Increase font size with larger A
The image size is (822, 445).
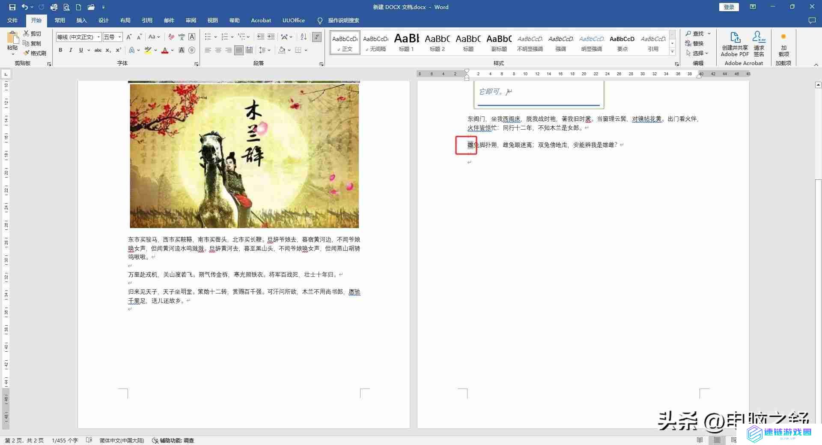(x=129, y=37)
